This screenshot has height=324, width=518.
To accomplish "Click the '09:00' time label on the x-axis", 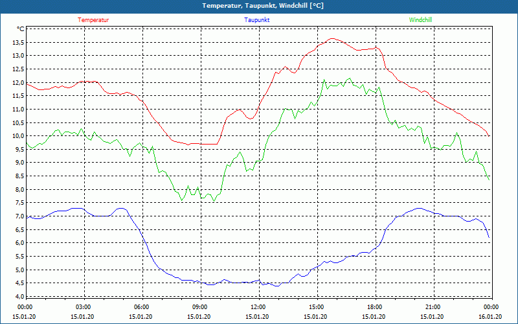I will tap(199, 307).
